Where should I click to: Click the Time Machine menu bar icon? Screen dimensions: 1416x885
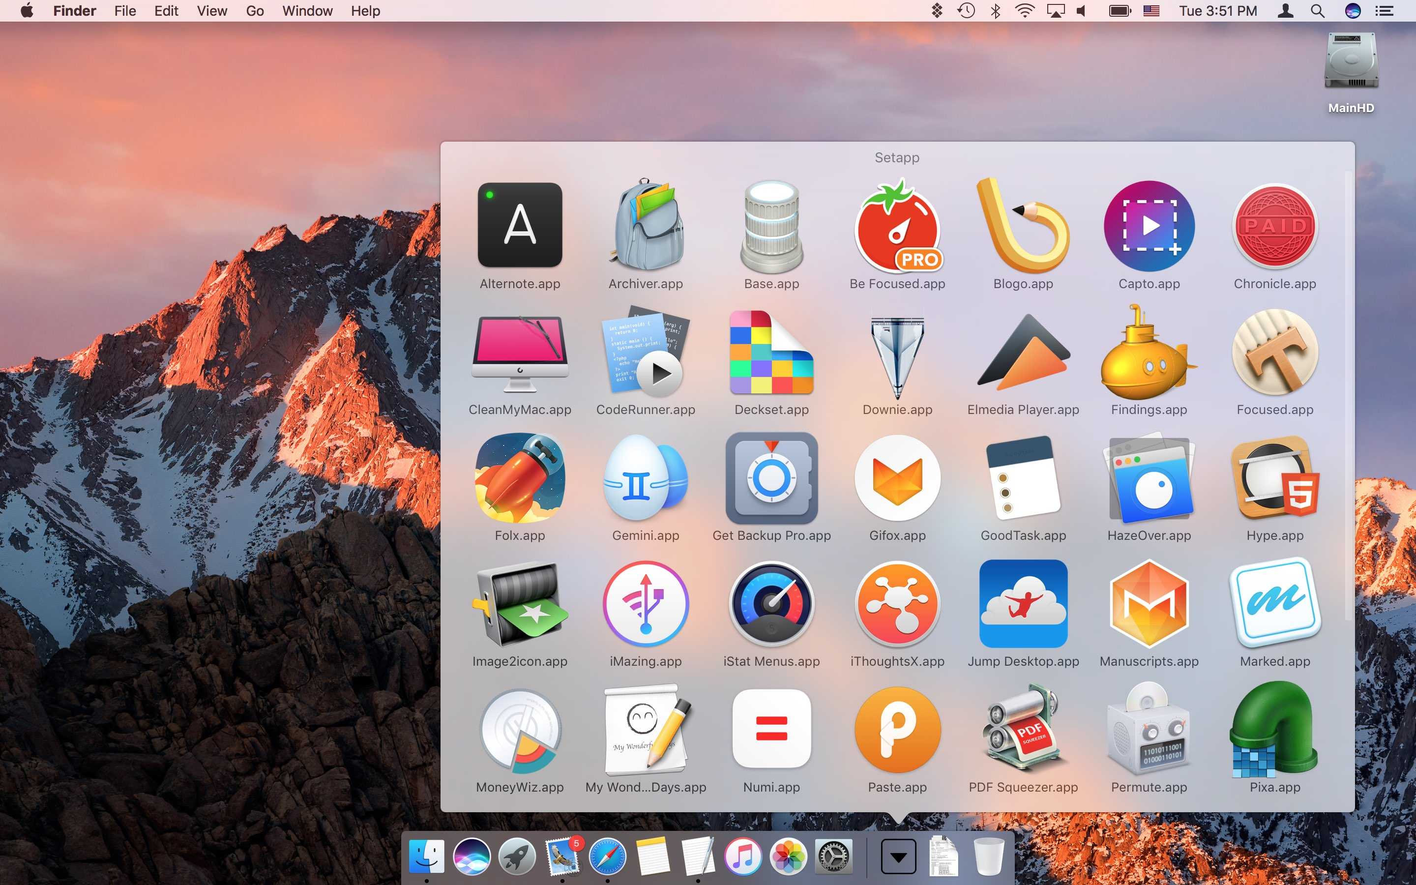click(x=963, y=11)
